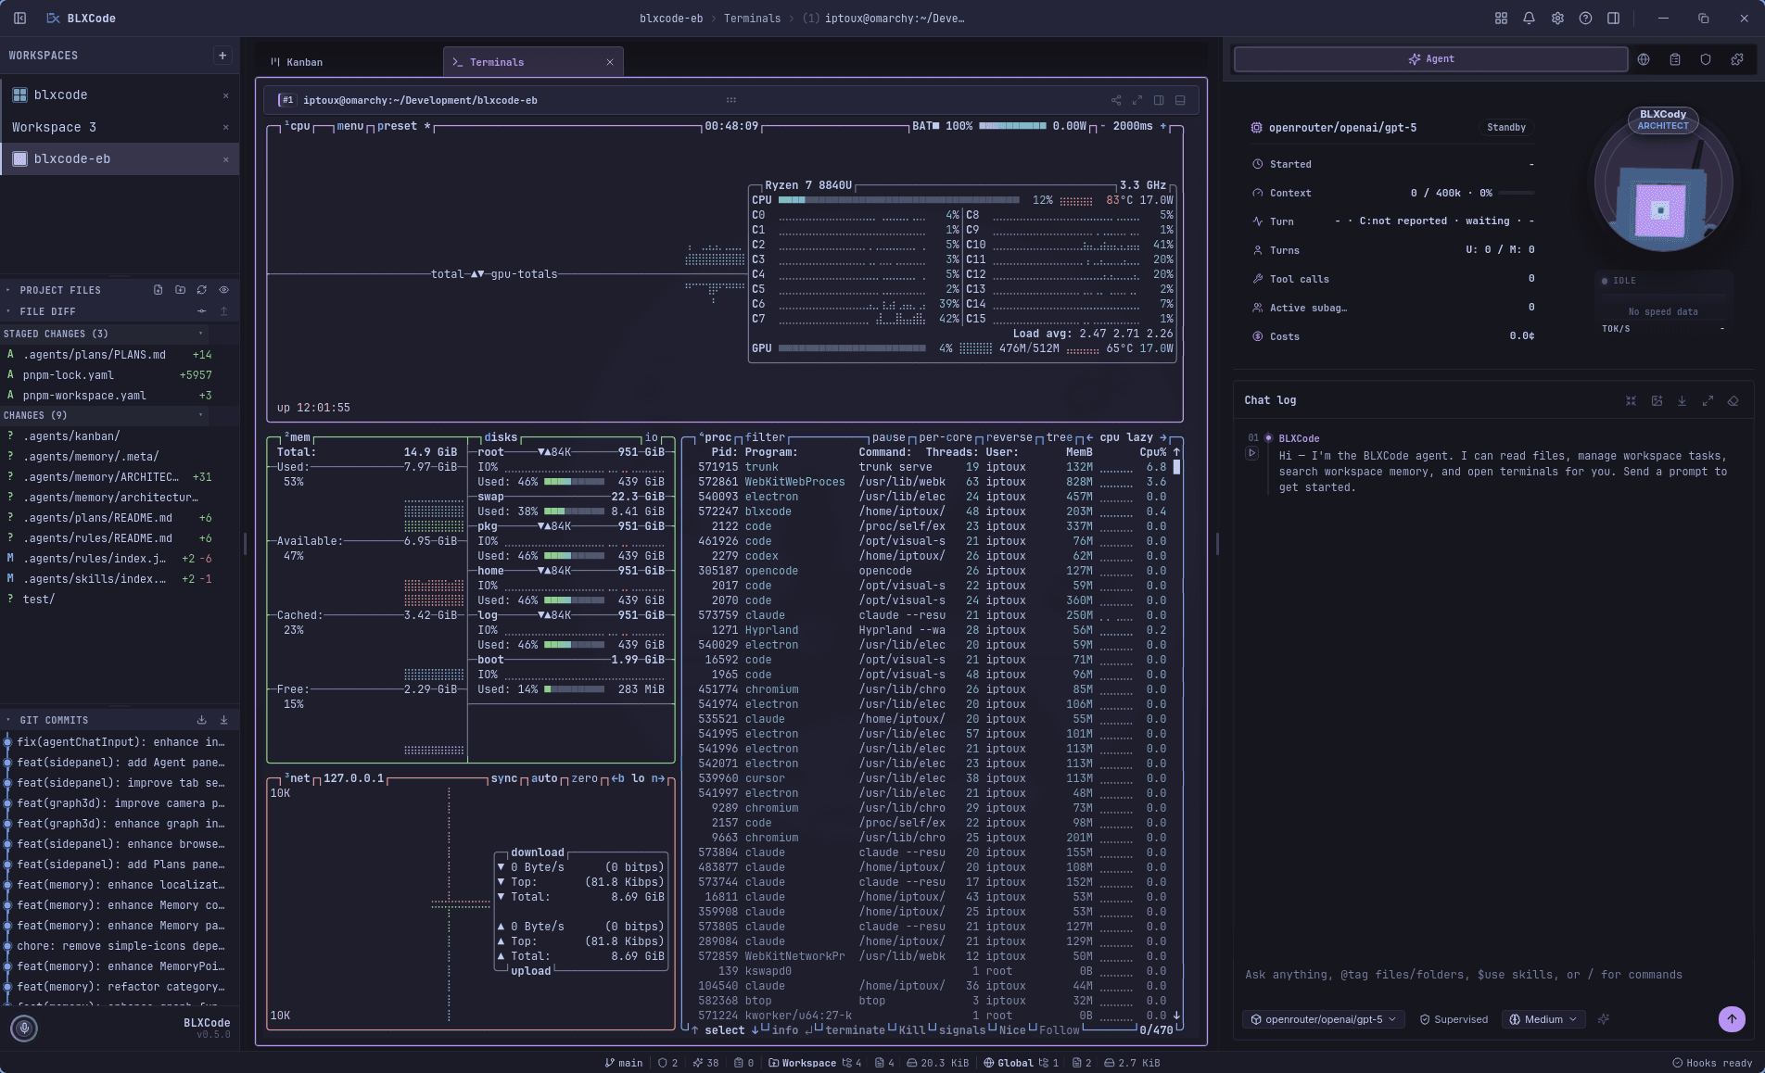Screen dimensions: 1765x1073
Task: Create new file in Project Files
Action: (x=158, y=290)
